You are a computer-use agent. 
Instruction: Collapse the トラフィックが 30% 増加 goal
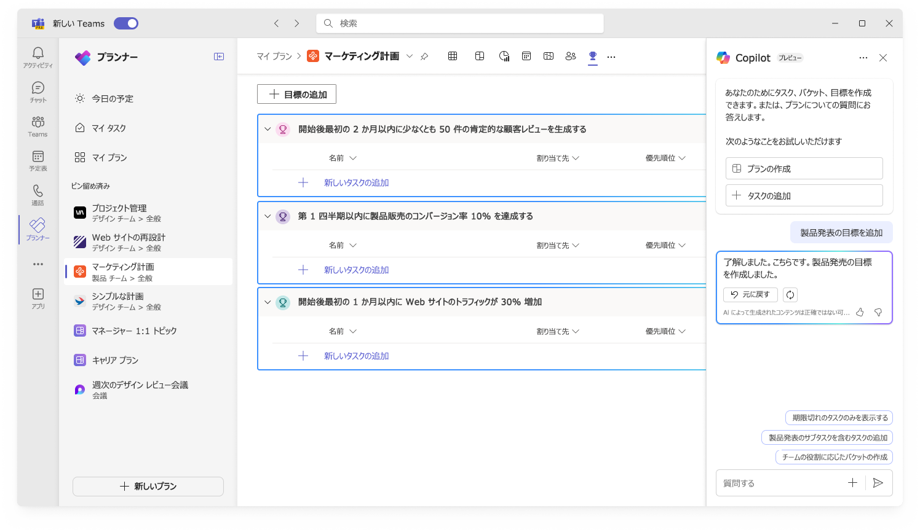click(x=268, y=302)
